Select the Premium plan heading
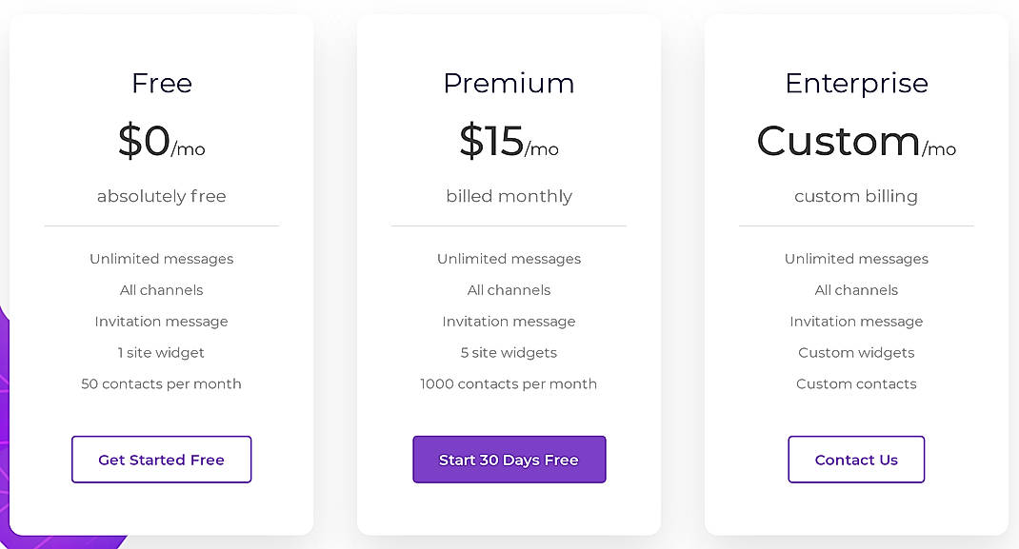Screen dimensions: 1019x549 pyautogui.click(x=509, y=84)
